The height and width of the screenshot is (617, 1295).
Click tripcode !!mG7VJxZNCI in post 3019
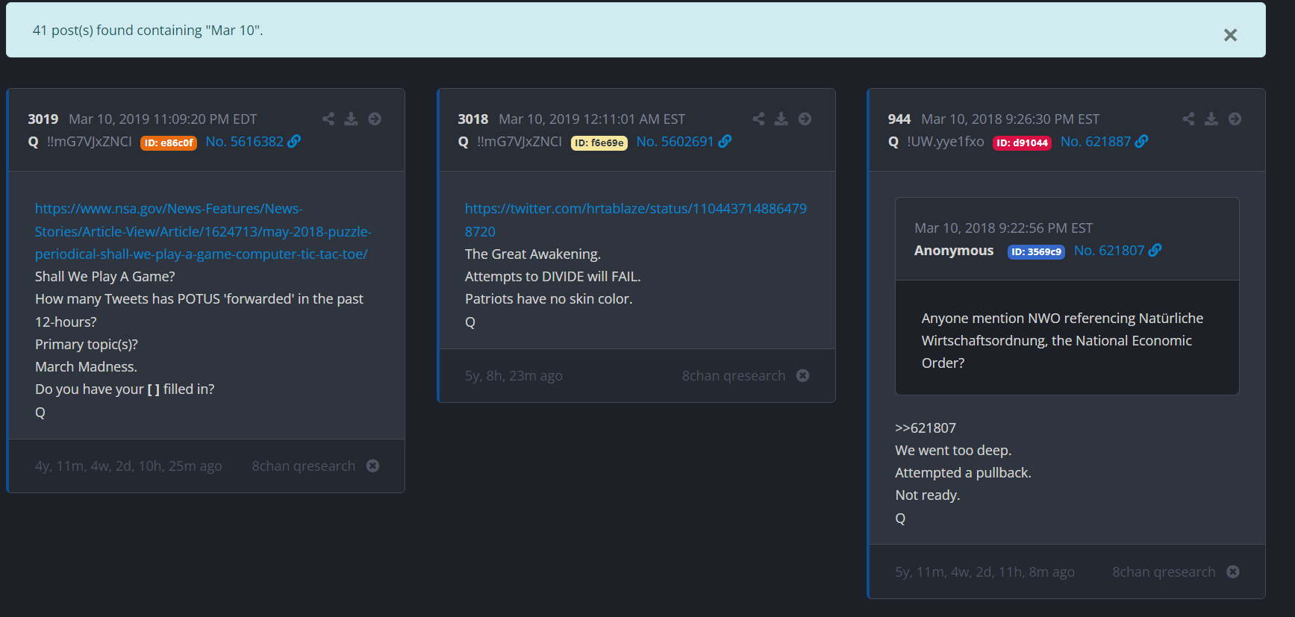90,141
